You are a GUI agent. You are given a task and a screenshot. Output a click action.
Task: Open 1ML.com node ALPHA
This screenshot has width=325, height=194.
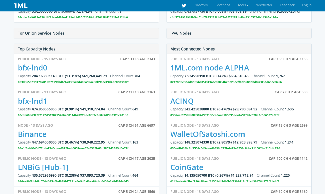pyautogui.click(x=209, y=68)
